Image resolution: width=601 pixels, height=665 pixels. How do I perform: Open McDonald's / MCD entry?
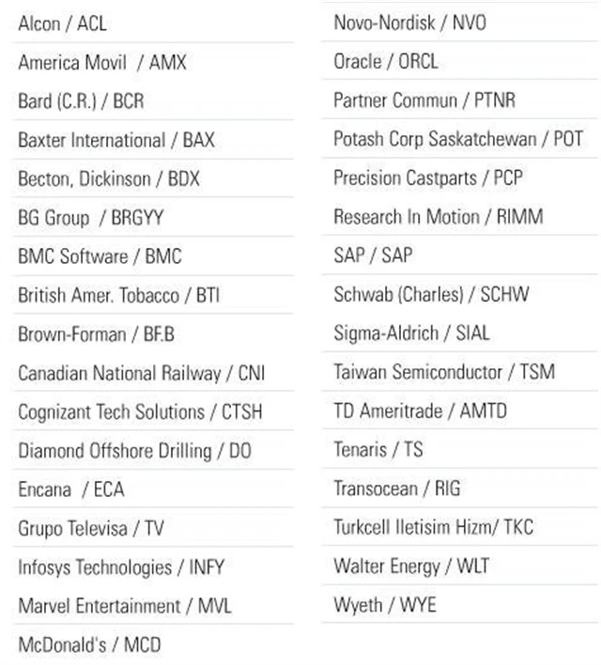click(x=89, y=644)
